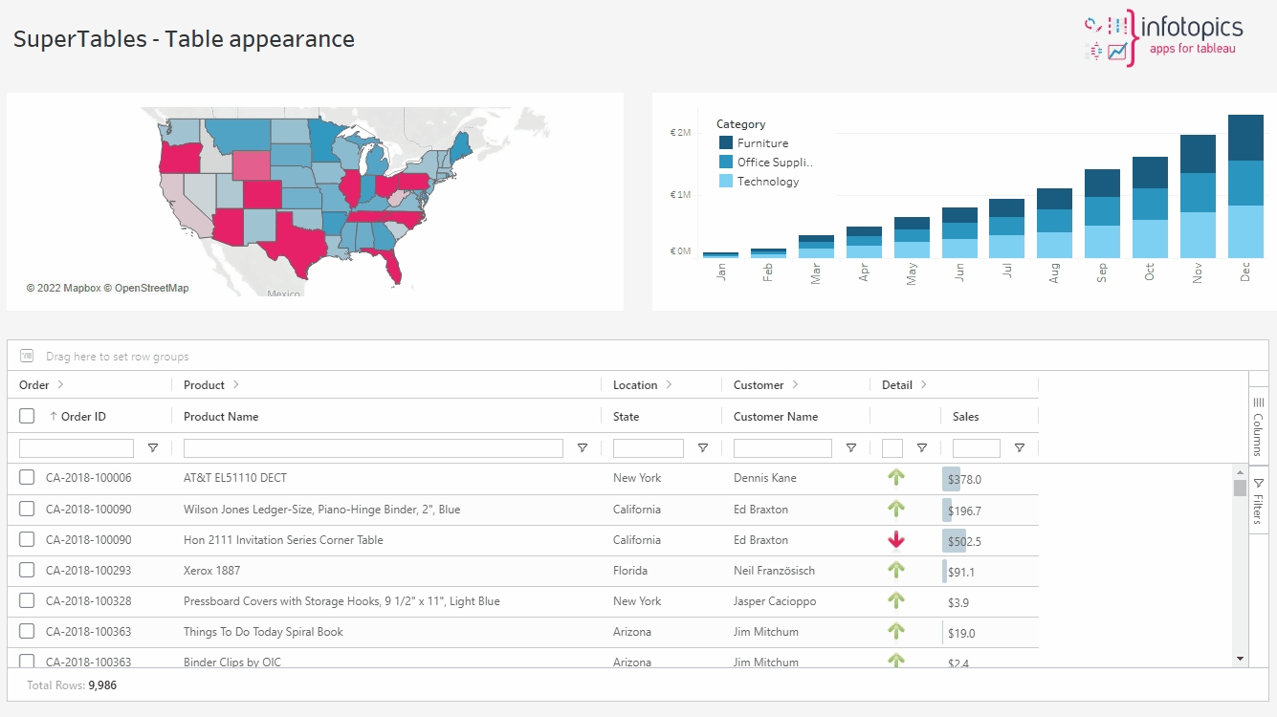
Task: Open the Order ID column filter icon
Action: point(153,448)
